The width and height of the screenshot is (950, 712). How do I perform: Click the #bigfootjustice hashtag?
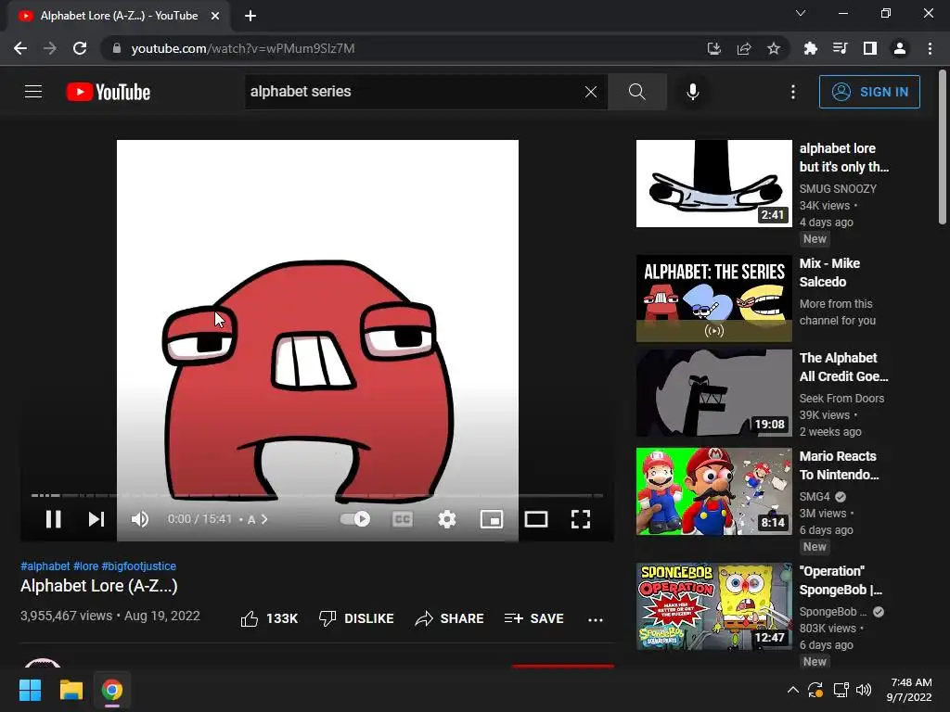(139, 566)
